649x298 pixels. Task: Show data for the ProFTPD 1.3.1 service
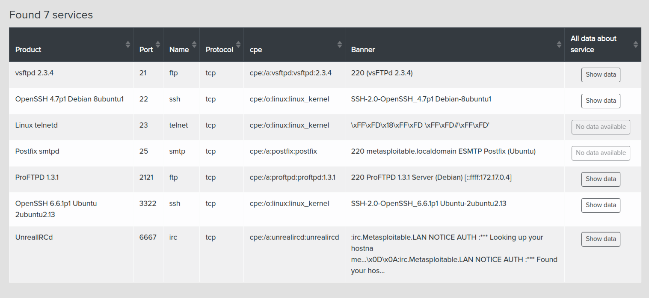click(601, 179)
